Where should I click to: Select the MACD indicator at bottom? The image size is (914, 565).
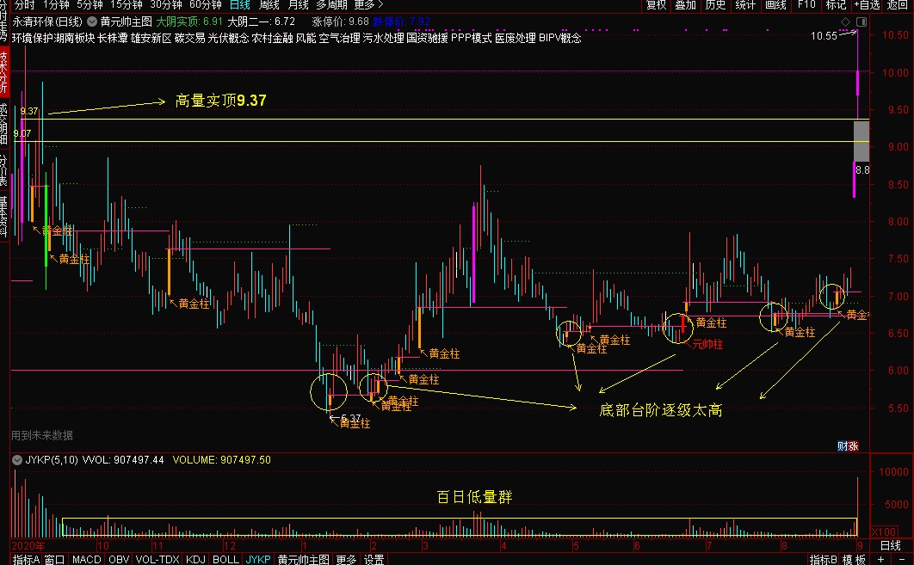tap(86, 558)
